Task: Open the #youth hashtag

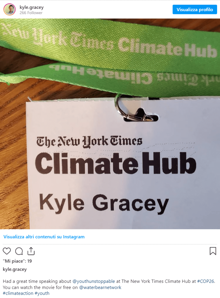Action: (42, 293)
